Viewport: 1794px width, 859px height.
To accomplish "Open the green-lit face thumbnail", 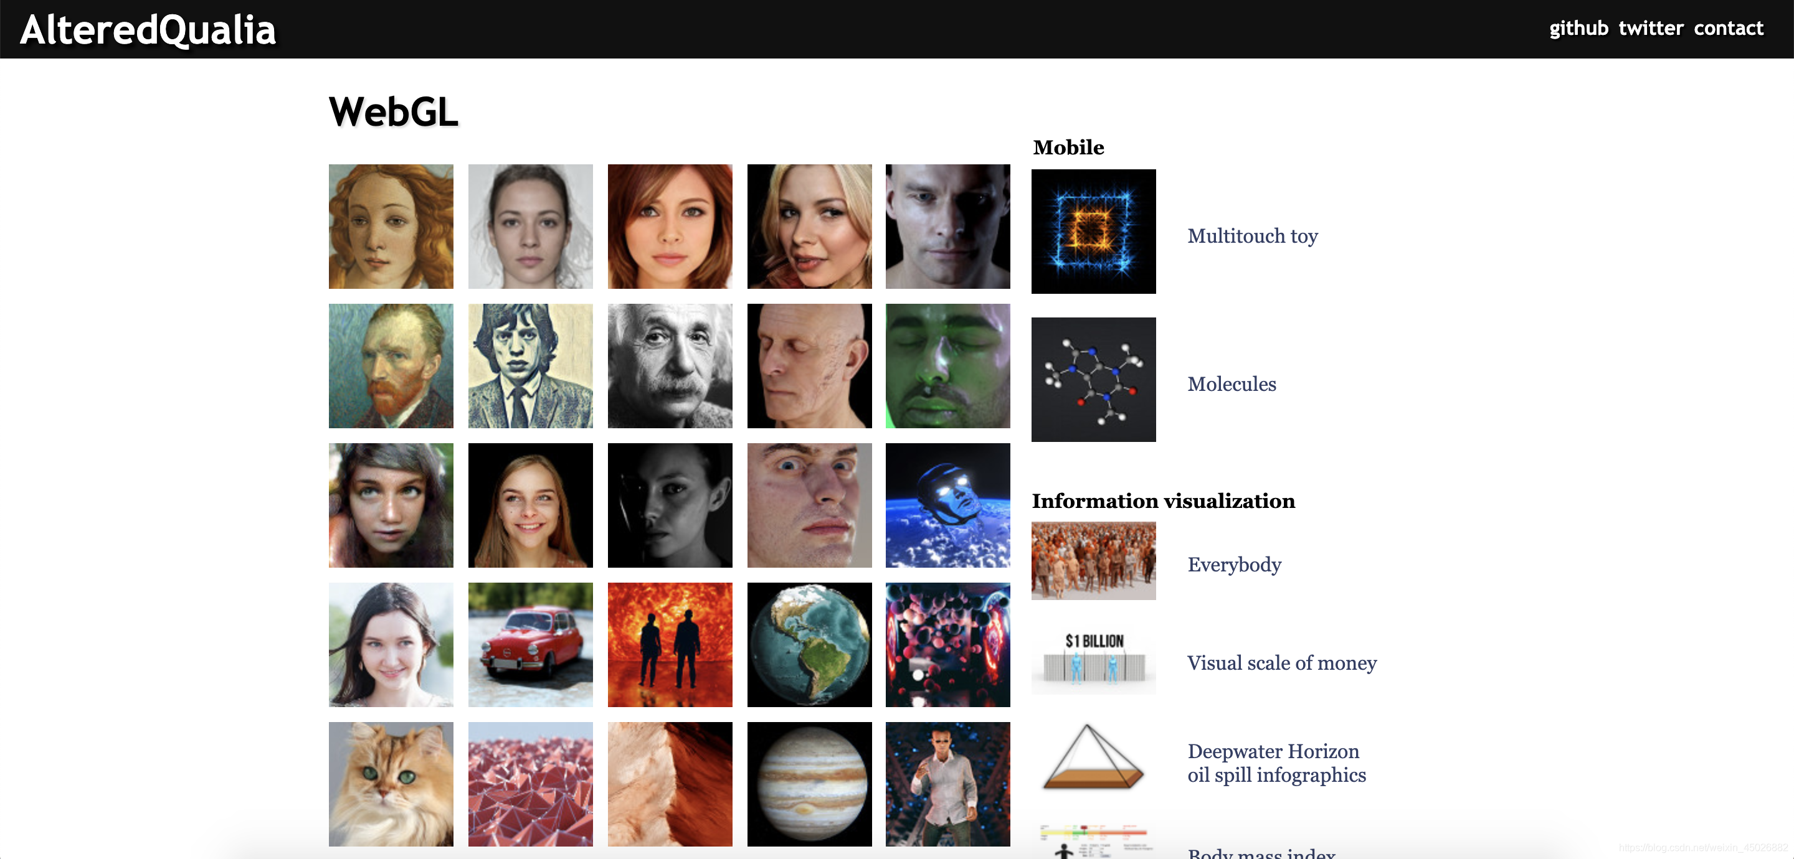I will click(948, 365).
